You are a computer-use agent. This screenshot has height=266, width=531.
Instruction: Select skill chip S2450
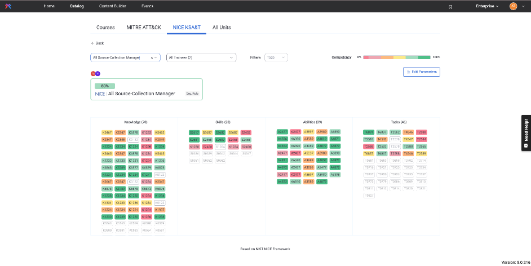pyautogui.click(x=246, y=147)
